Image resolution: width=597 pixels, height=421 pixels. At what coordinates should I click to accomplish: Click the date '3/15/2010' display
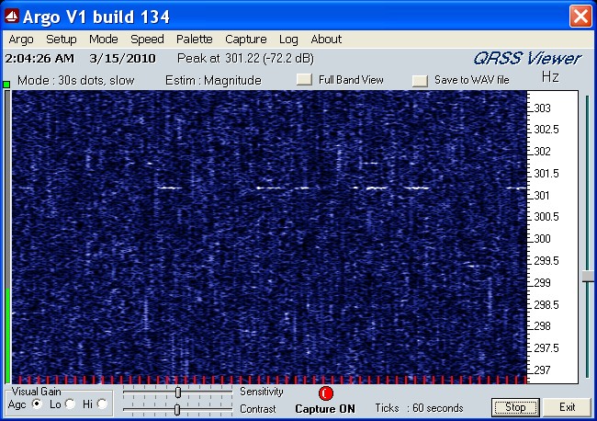122,59
